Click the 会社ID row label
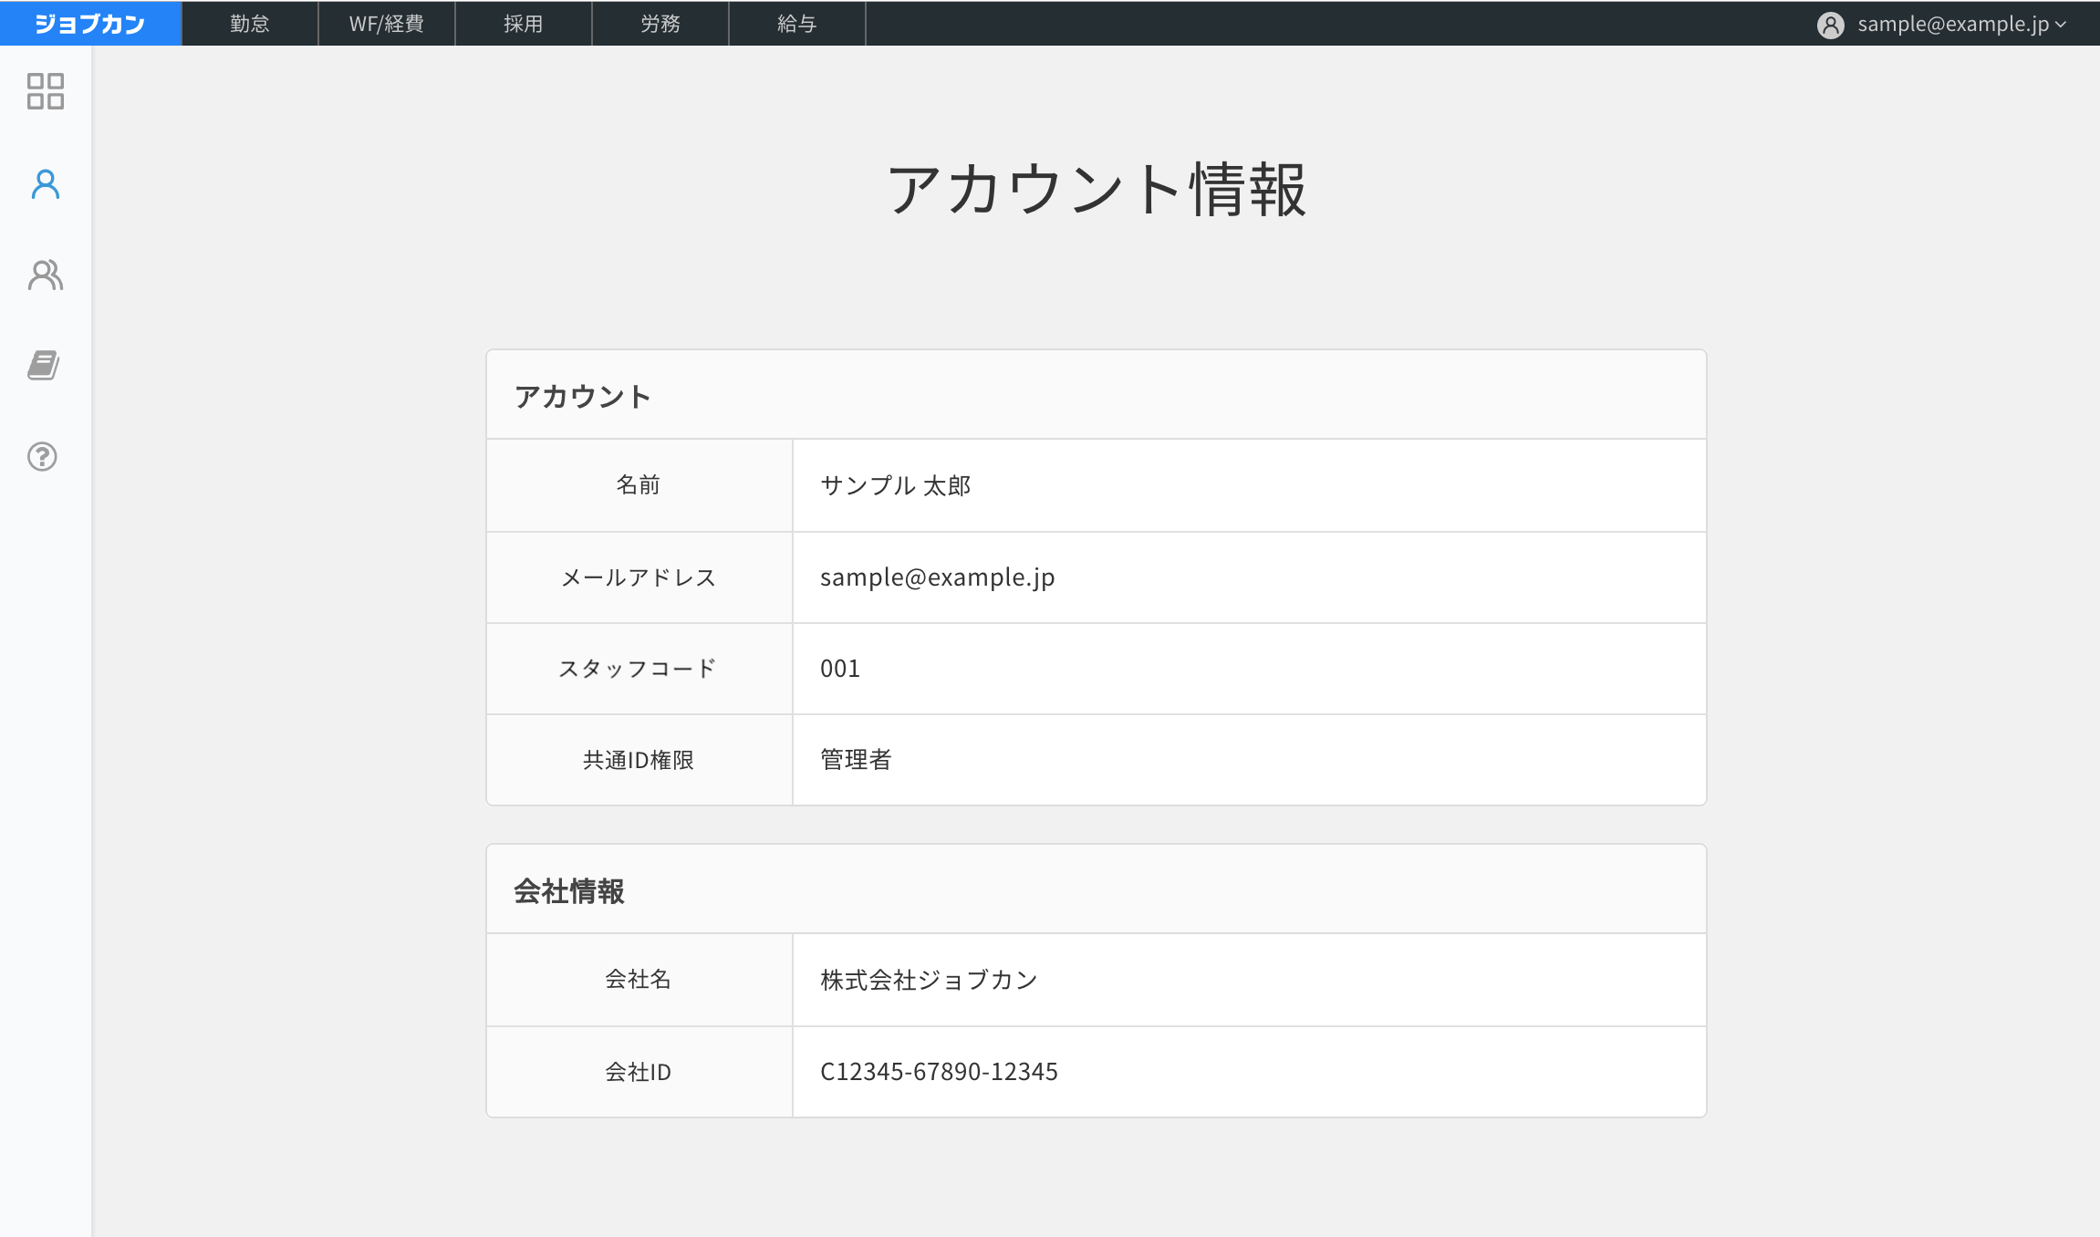Image resolution: width=2100 pixels, height=1237 pixels. [x=639, y=1072]
